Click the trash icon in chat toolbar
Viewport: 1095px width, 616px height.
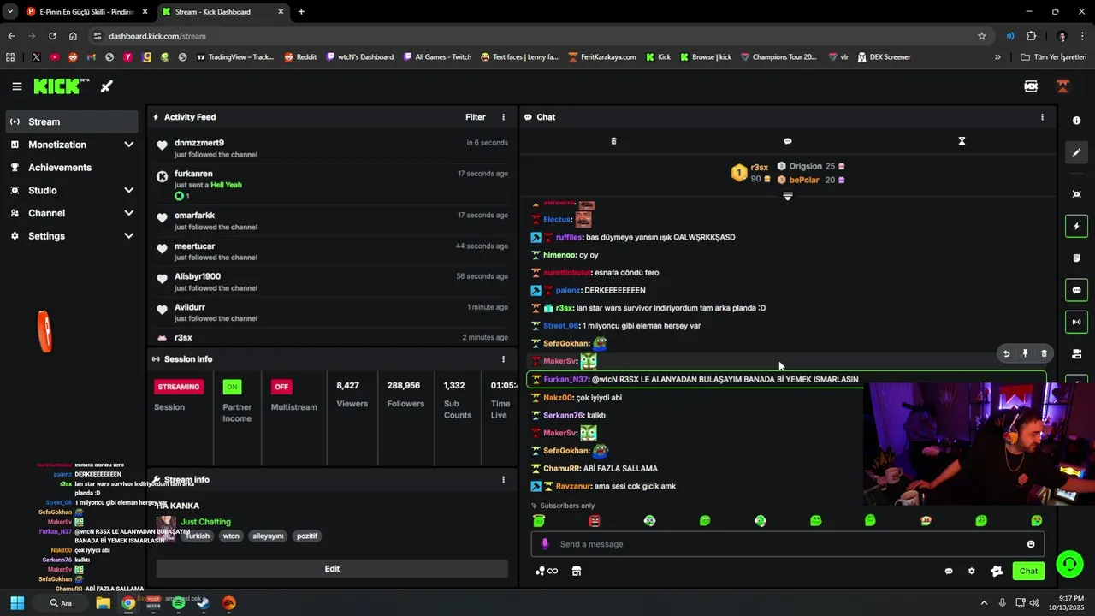613,141
